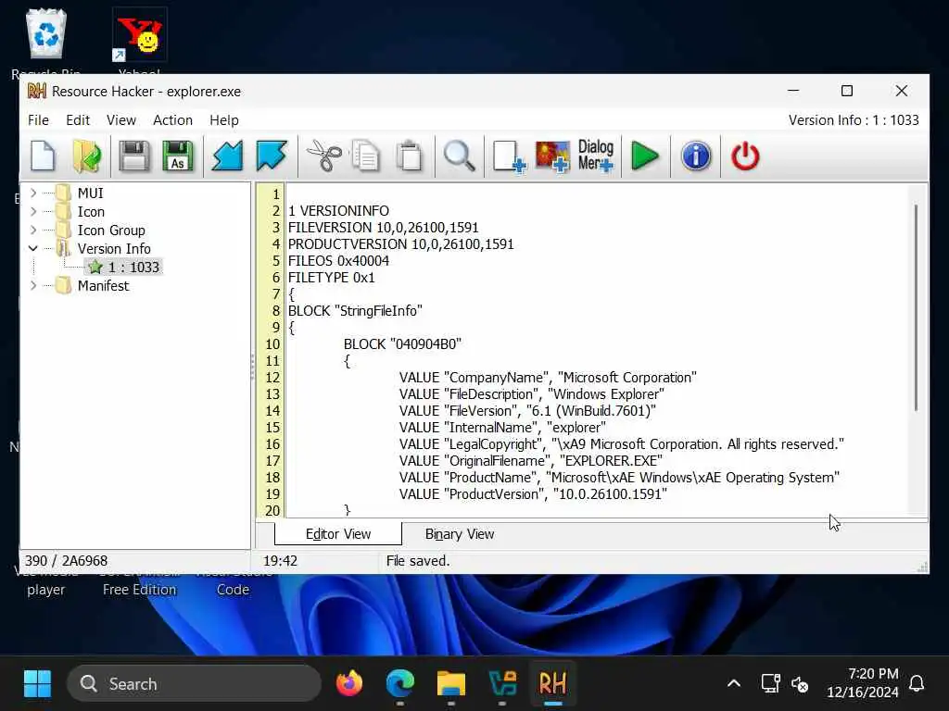Click the LegalCopyright value line
Image resolution: width=949 pixels, height=711 pixels.
pyautogui.click(x=621, y=444)
